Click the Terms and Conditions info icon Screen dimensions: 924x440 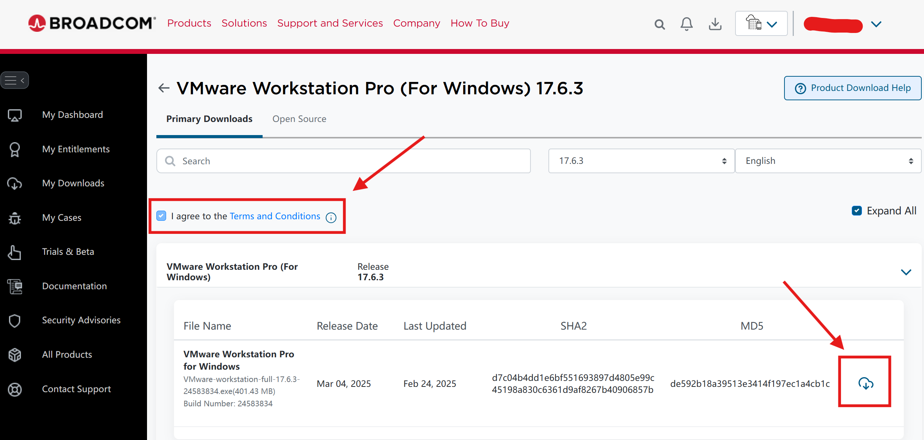(x=331, y=217)
